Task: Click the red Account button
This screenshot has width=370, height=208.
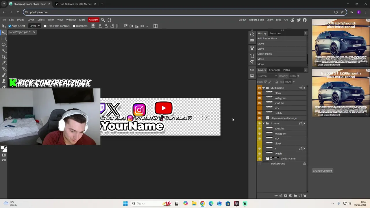Action: pyautogui.click(x=93, y=20)
